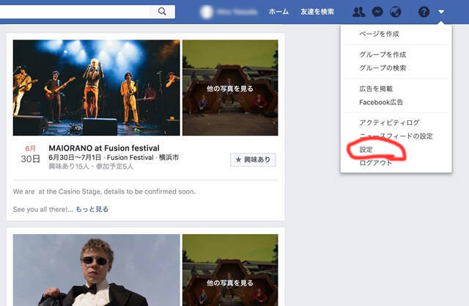Click inside the search input field
This screenshot has width=469, height=306.
tap(75, 12)
